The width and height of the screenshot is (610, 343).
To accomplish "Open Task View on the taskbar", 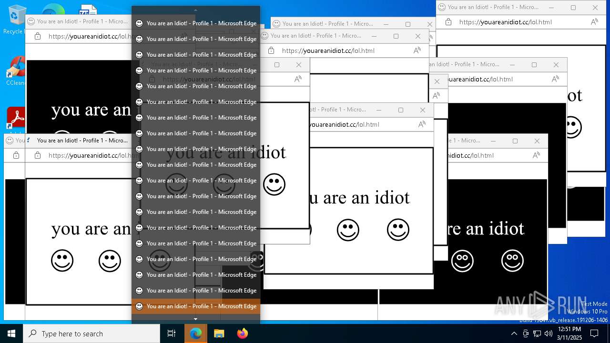I will 172,333.
